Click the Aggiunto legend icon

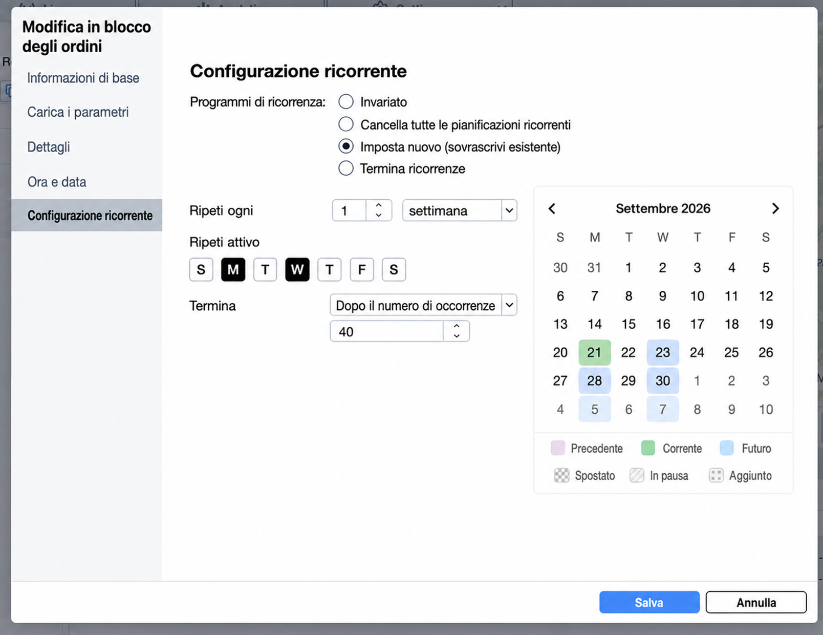(x=716, y=475)
